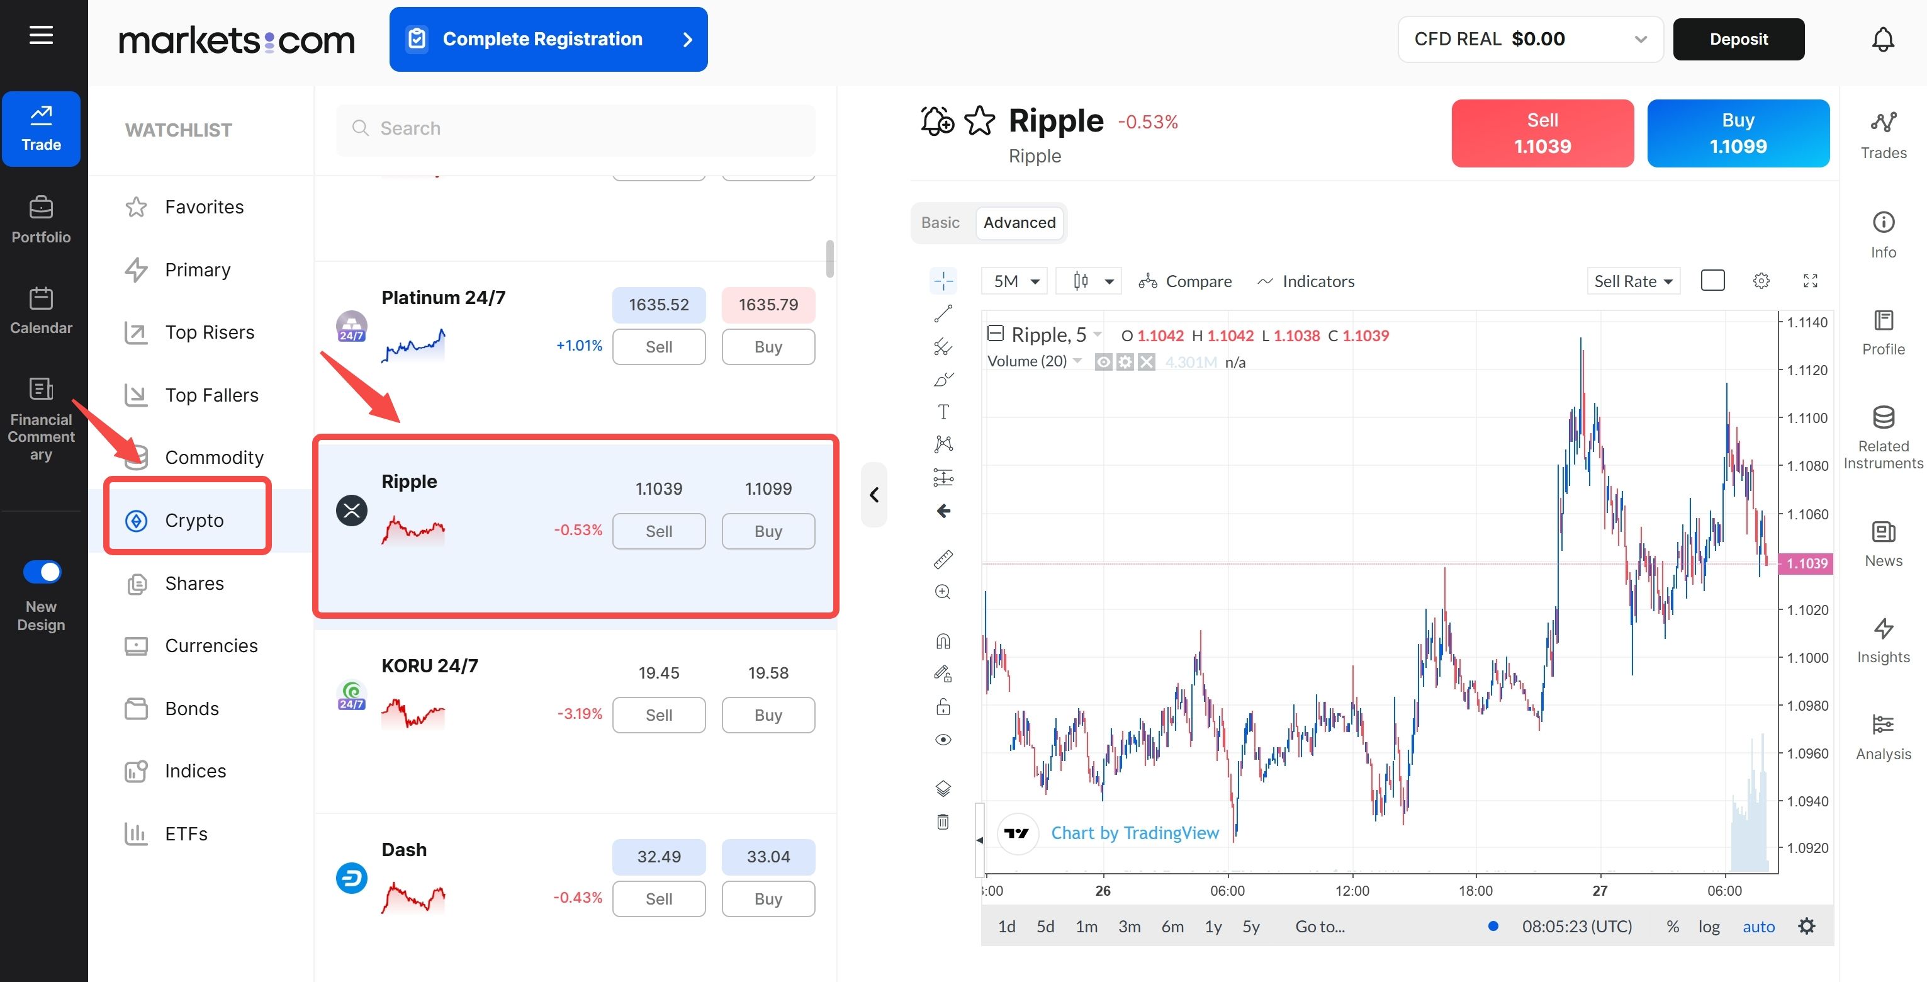Open Calendar in sidebar

(x=41, y=310)
